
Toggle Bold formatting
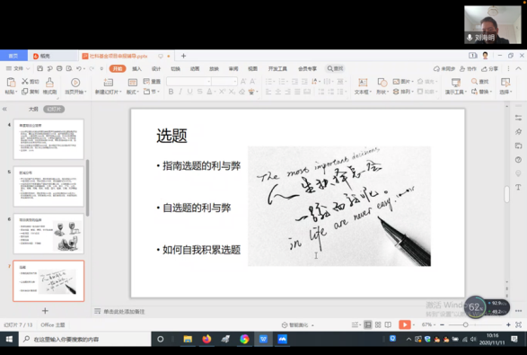[x=171, y=92]
